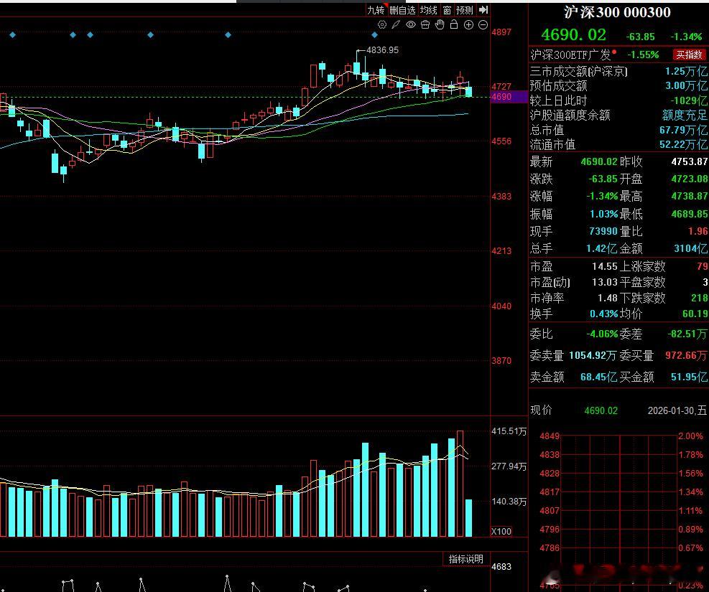The width and height of the screenshot is (709, 592).
Task: Click the date 2026-01-30,五
Action: point(677,410)
